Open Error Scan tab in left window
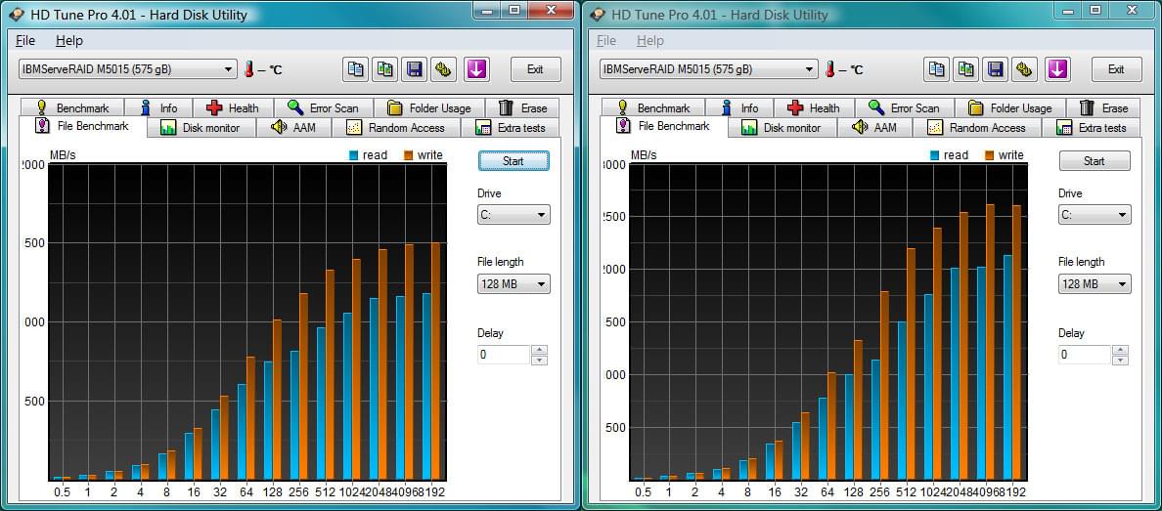Screen dimensions: 1162x511 (323, 108)
